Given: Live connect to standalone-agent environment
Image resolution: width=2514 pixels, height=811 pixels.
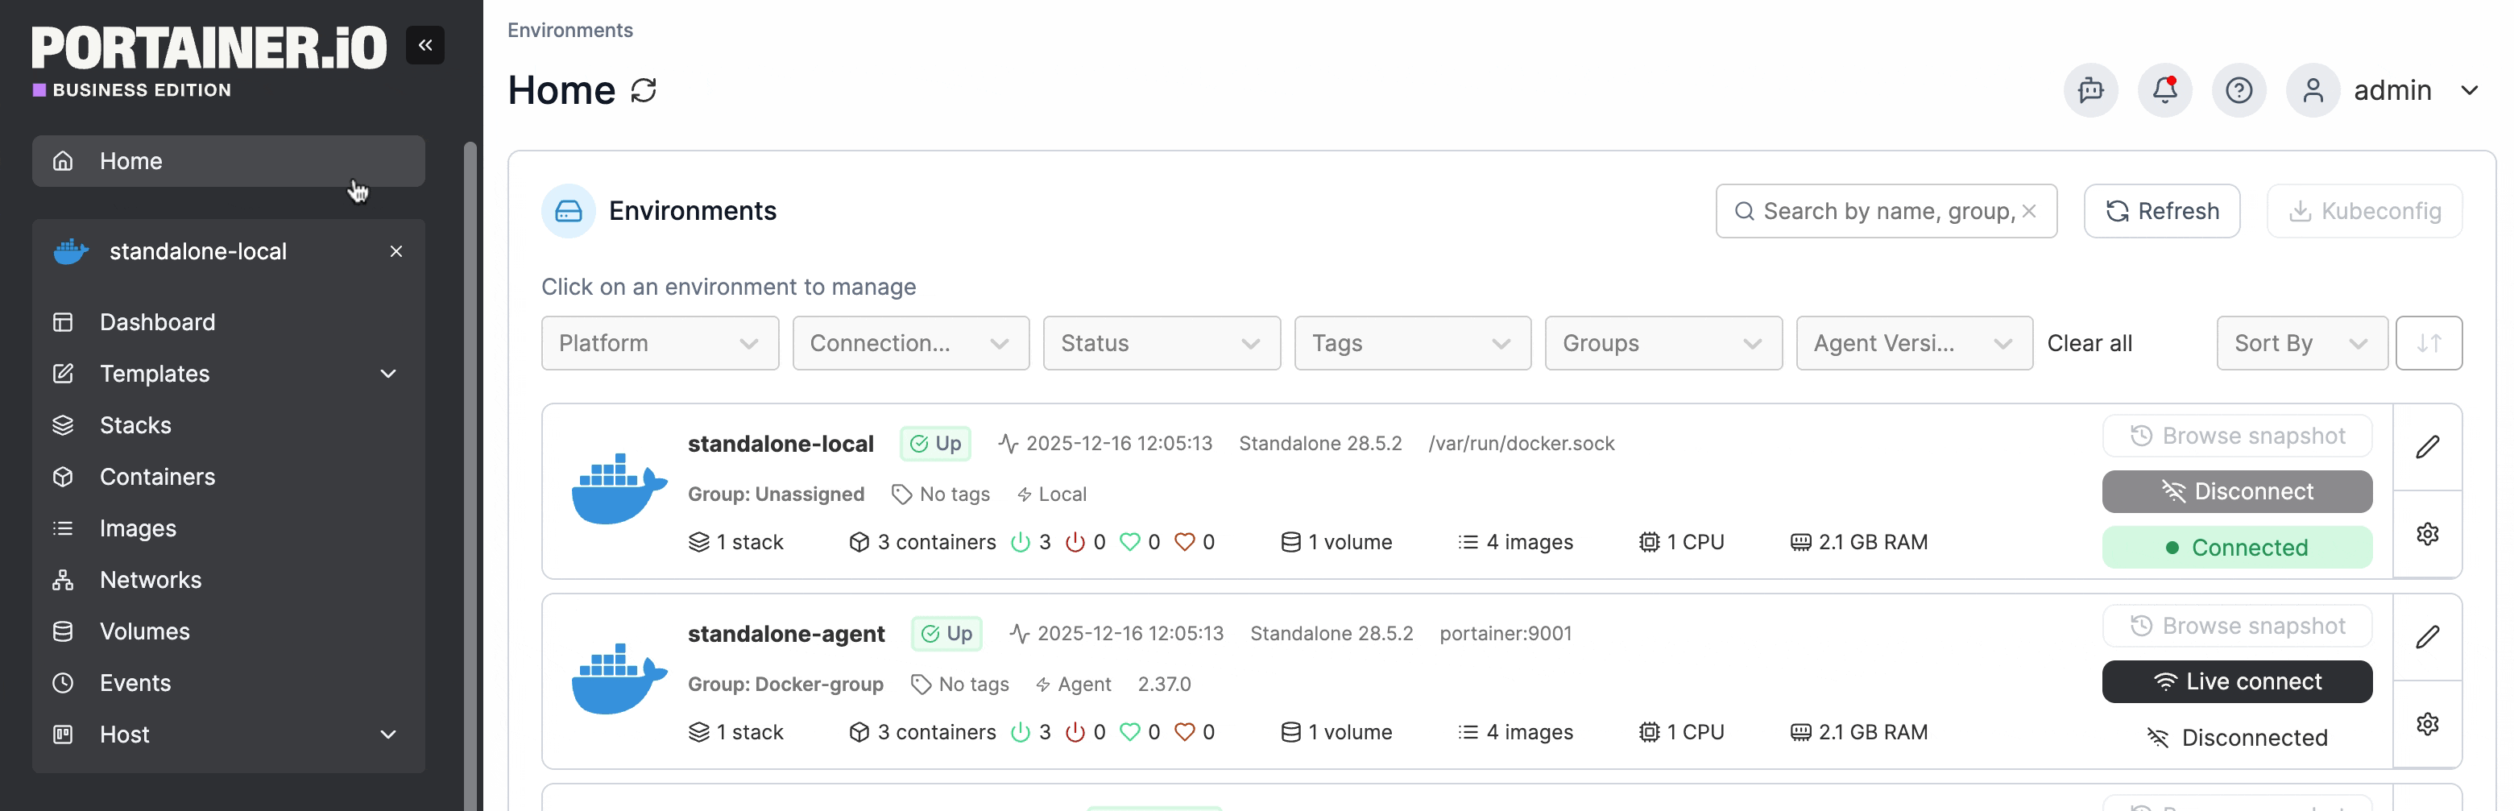Looking at the screenshot, I should [2236, 682].
